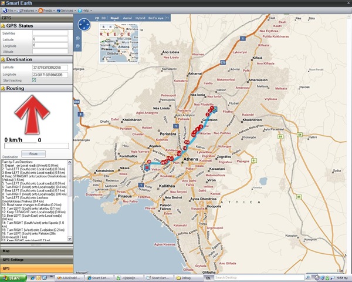Open the File menu
The height and width of the screenshot is (282, 352).
click(11, 11)
